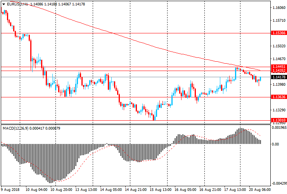
Task: Select the 1.13010 support level label
Action: click(279, 120)
